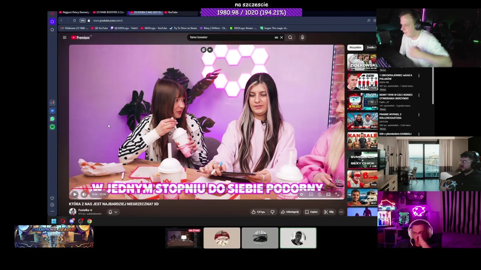Image resolution: width=481 pixels, height=270 pixels.
Task: Open the heart icon in Opera sidebar
Action: 52,198
